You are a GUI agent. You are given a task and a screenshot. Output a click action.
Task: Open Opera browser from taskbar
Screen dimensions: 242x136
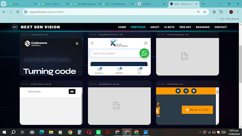[89, 132]
